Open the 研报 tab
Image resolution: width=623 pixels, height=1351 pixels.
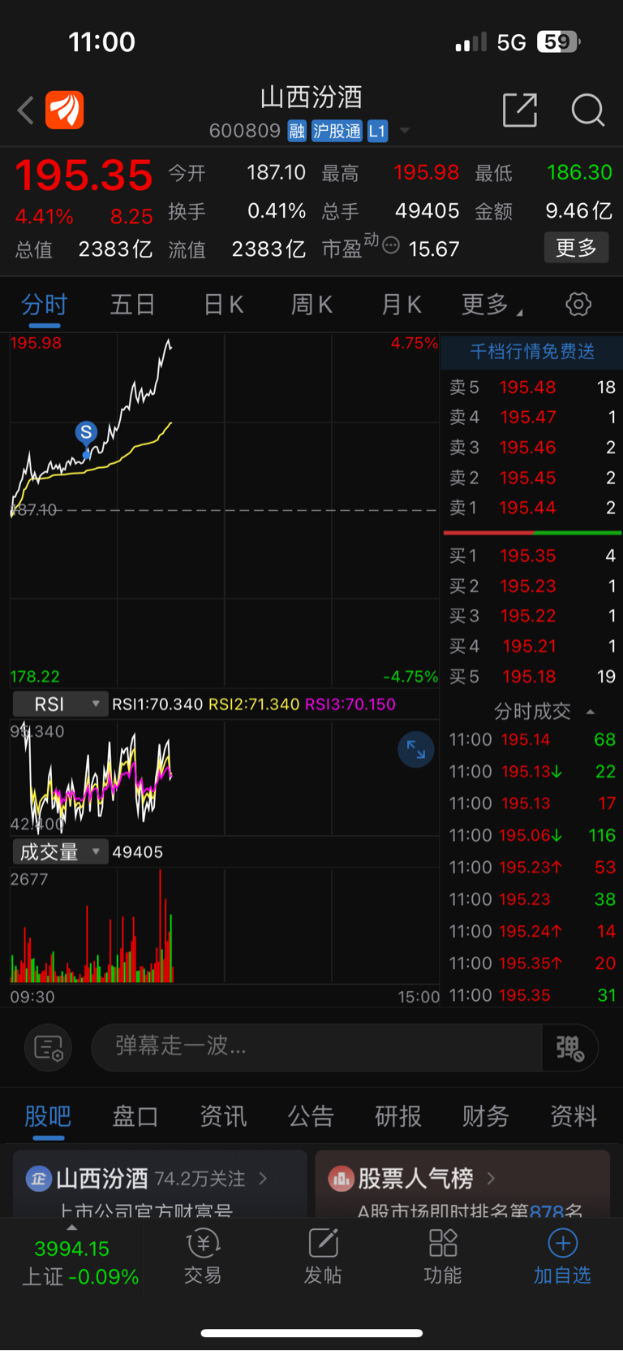(398, 1116)
